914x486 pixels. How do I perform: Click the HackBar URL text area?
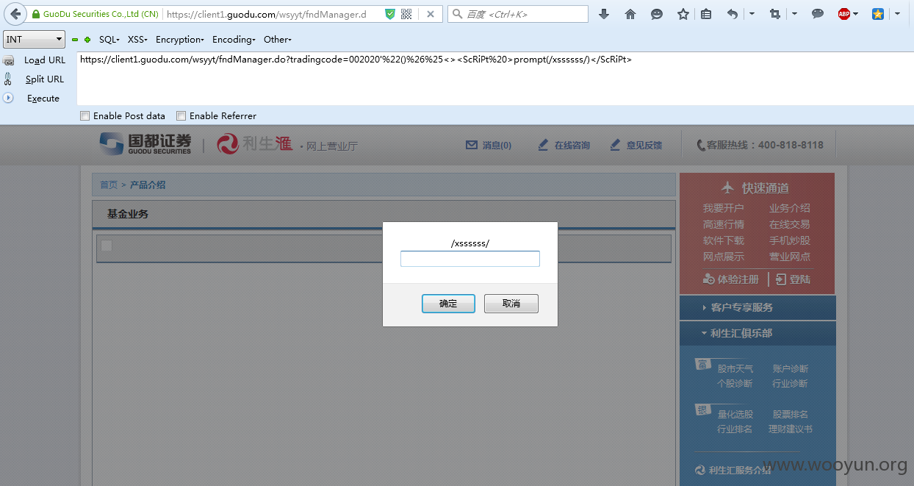[x=495, y=78]
